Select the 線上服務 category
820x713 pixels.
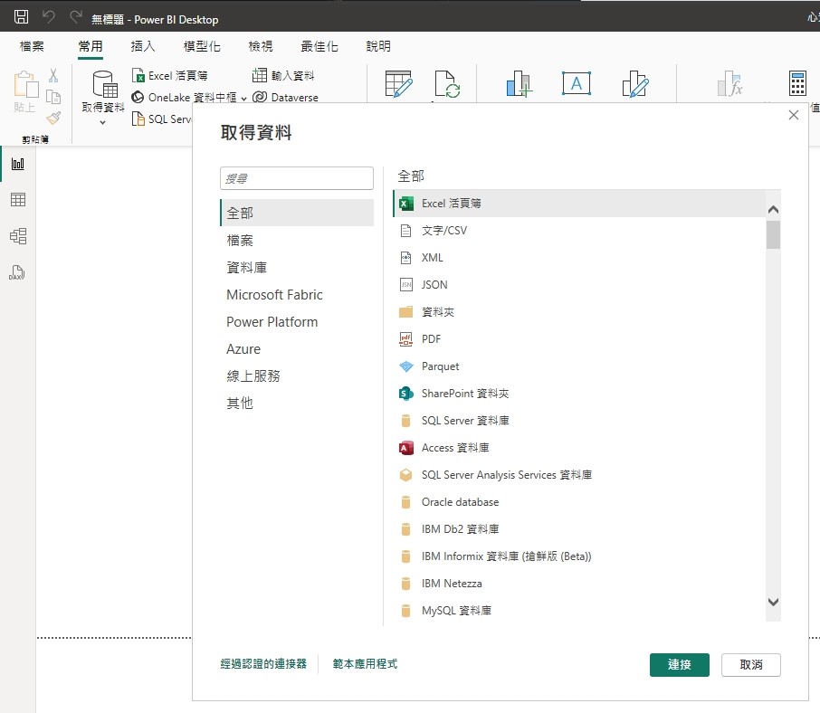[297, 376]
